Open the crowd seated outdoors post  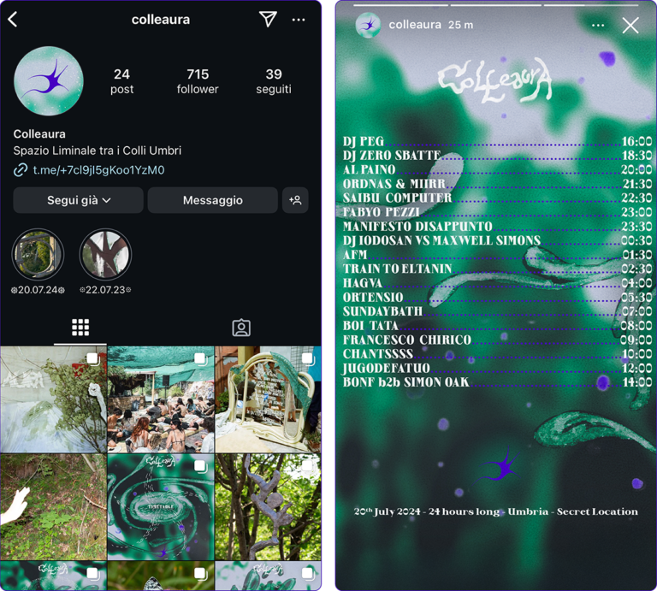click(x=161, y=399)
